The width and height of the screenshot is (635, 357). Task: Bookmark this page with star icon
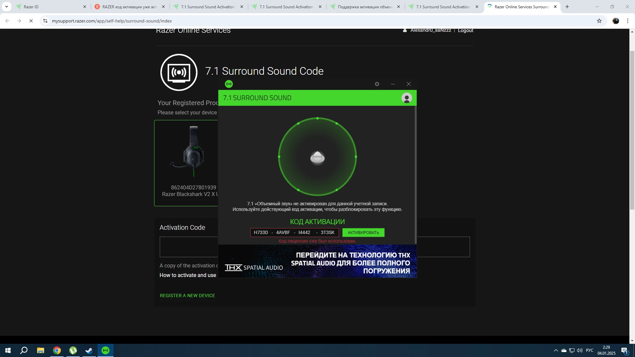pos(599,21)
